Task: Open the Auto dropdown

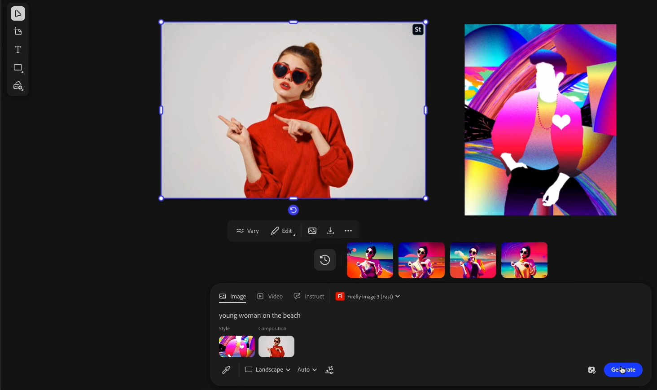Action: tap(307, 370)
